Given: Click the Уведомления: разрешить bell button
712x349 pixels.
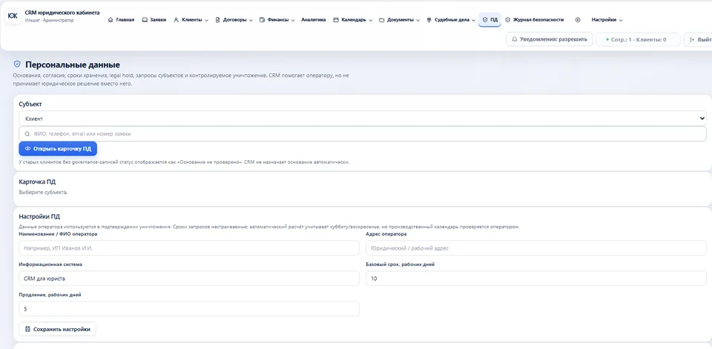Looking at the screenshot, I should point(550,39).
